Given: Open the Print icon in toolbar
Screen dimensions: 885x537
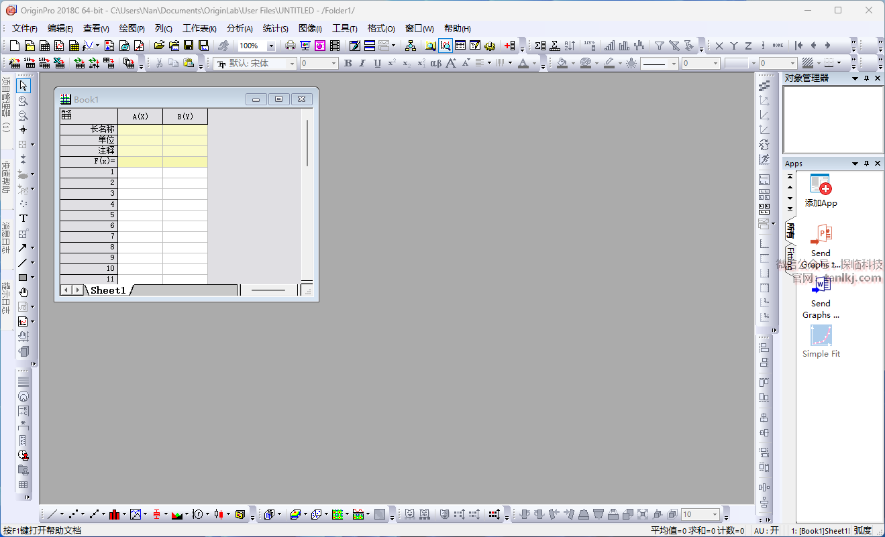Looking at the screenshot, I should point(291,46).
